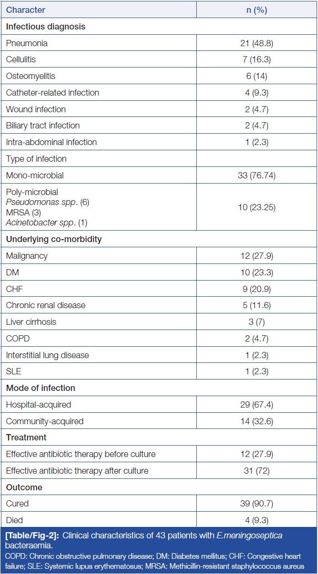Click the "Character" column header
318x574 pixels.
coord(25,10)
